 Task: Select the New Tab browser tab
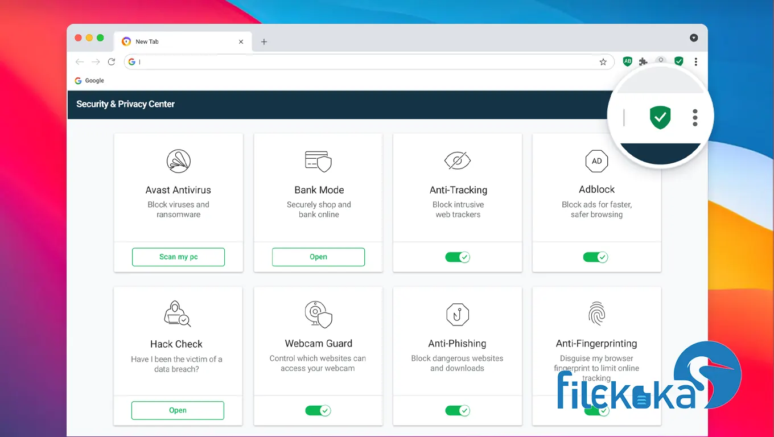182,42
